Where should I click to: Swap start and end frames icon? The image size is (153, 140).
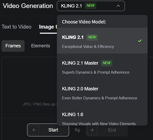coord(77,130)
